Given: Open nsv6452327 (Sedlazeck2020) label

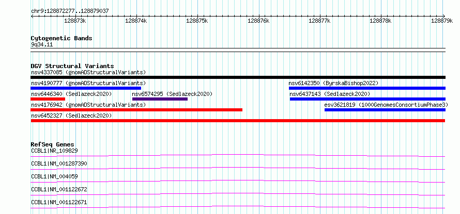Looking at the screenshot, I should pyautogui.click(x=71, y=116).
